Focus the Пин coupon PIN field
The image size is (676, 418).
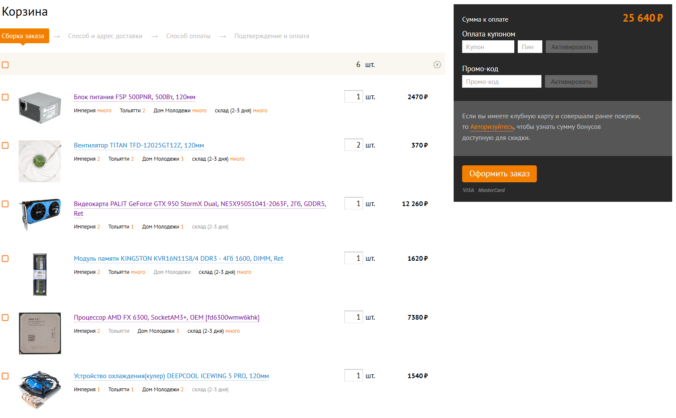coord(530,47)
